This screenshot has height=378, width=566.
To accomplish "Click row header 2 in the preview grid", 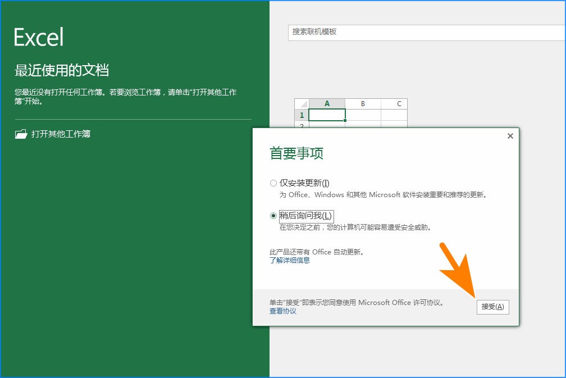I will point(302,126).
